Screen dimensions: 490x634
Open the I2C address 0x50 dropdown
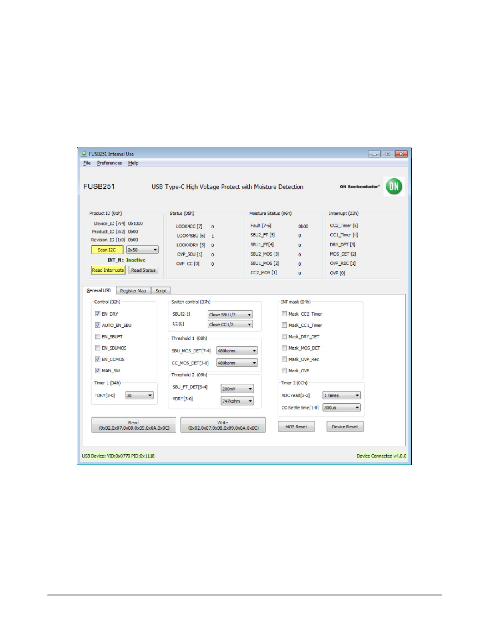tap(142, 250)
